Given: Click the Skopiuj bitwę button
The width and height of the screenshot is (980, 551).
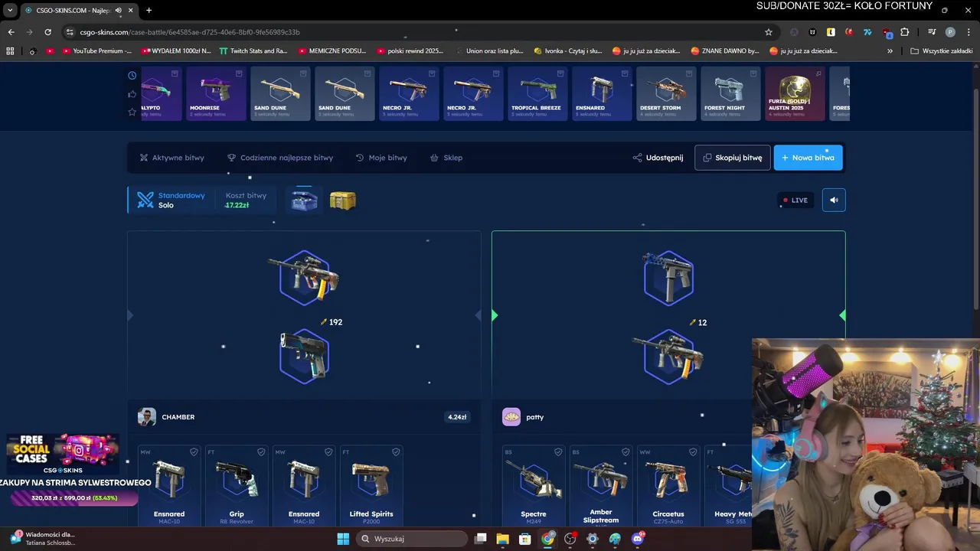Looking at the screenshot, I should click(x=733, y=158).
